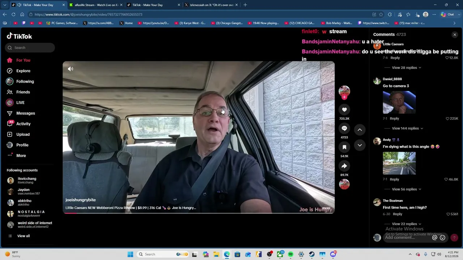Go back with the browser back arrow
The image size is (463, 260).
click(5, 14)
